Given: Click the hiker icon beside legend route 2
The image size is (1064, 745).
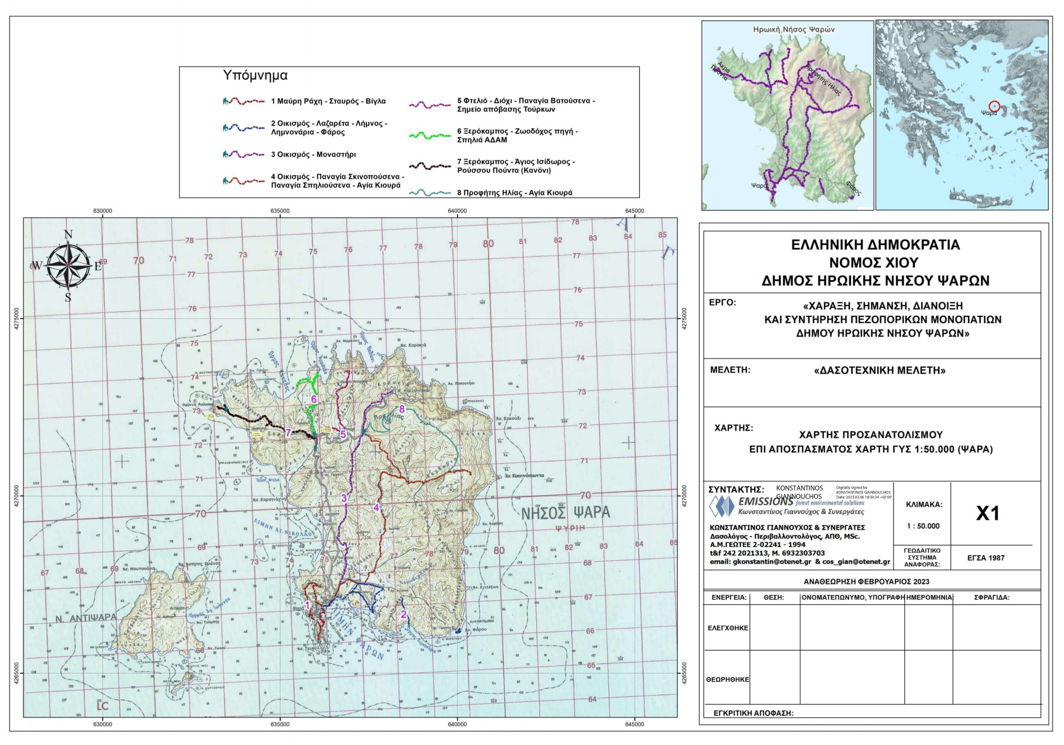Looking at the screenshot, I should coord(225,128).
